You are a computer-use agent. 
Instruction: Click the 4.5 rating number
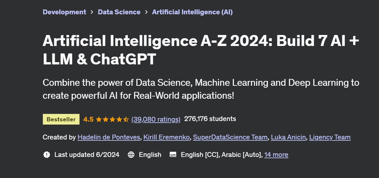pyautogui.click(x=89, y=119)
